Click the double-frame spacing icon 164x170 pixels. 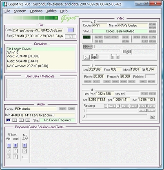[94, 57]
